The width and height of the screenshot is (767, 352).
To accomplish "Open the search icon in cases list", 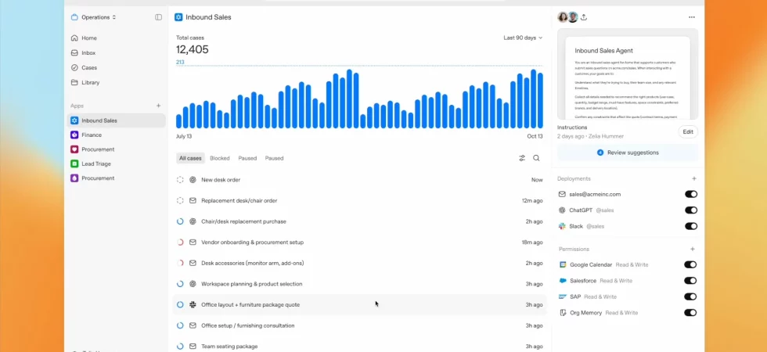I will 536,158.
